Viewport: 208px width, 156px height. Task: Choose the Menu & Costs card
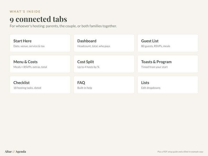40,64
